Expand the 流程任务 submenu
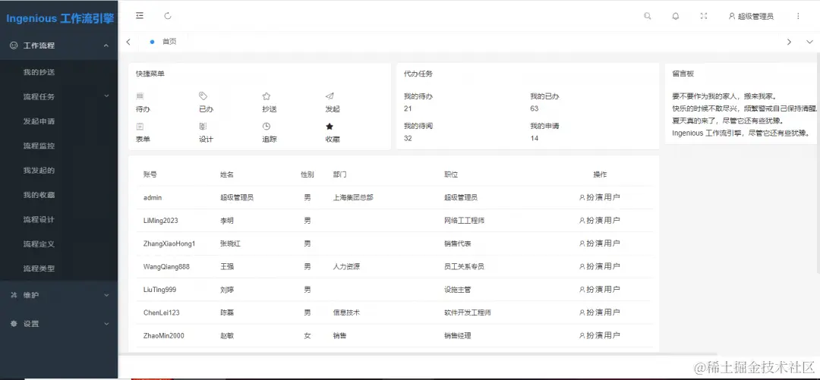 click(58, 96)
